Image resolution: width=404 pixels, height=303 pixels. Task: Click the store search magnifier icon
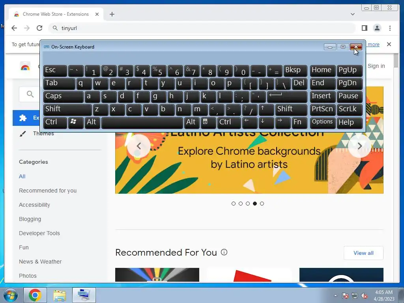[x=30, y=94]
